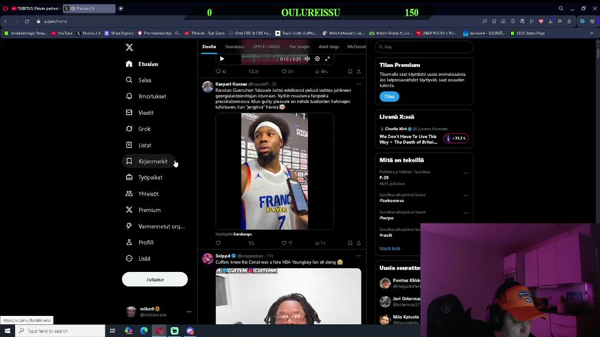The image size is (600, 337).
Task: Open the KICK Status Page bookmark
Action: 527,33
